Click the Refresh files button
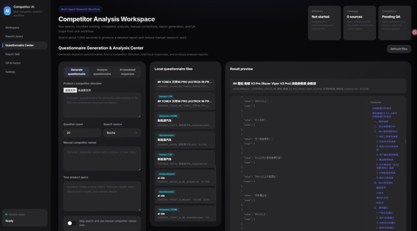The image size is (417, 231). point(399,49)
